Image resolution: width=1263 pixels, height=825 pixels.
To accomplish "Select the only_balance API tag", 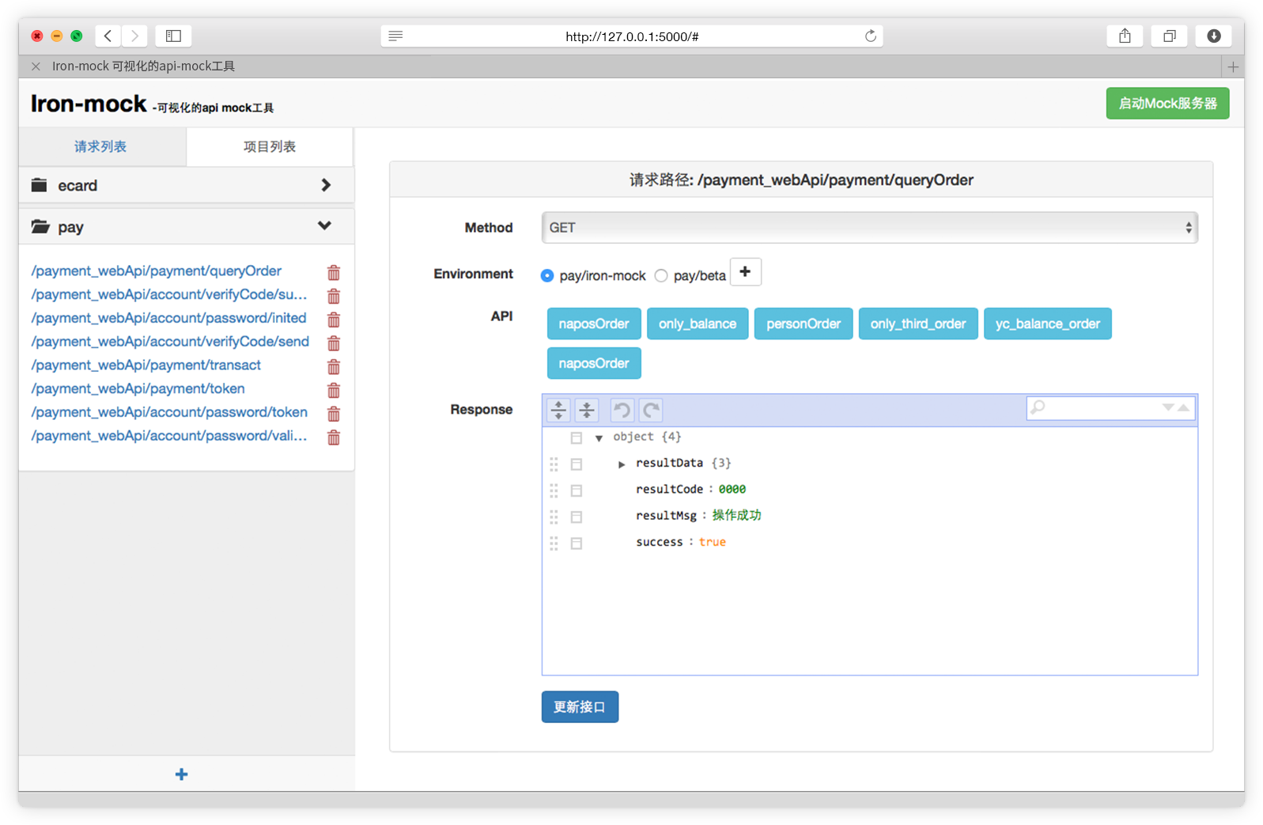I will click(x=698, y=324).
